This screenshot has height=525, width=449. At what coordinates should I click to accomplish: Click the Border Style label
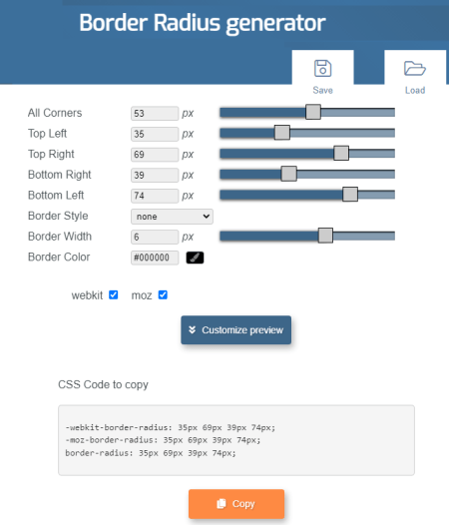tap(58, 216)
